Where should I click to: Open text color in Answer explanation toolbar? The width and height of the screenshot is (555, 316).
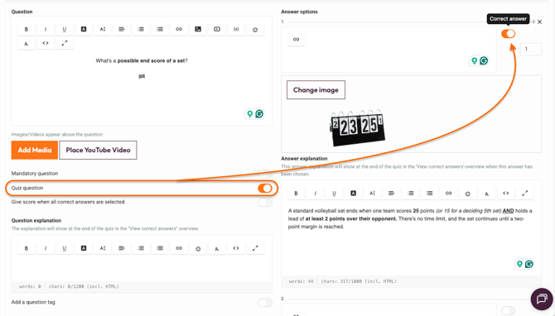(353, 194)
